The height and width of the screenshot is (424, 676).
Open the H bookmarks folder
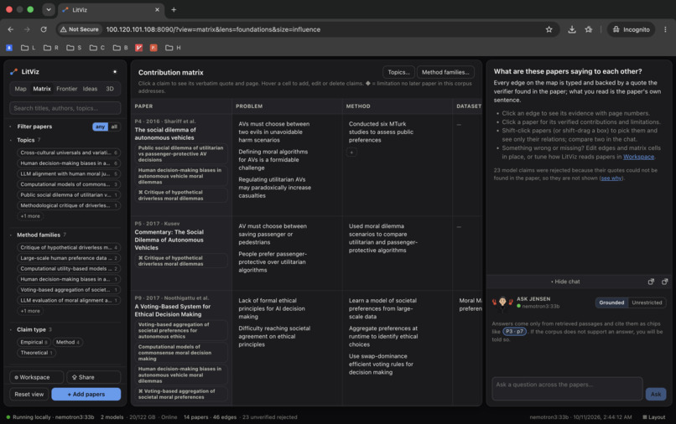173,48
